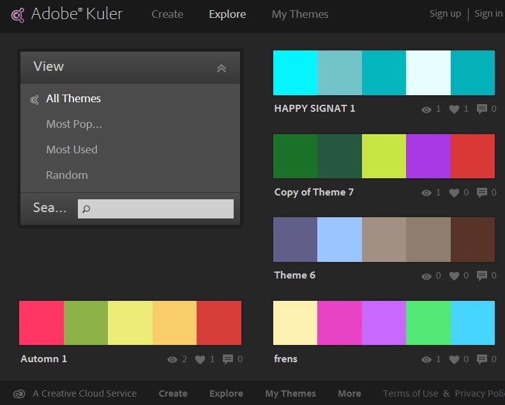
Task: Click the A Creative Cloud Service text
Action: tap(84, 394)
